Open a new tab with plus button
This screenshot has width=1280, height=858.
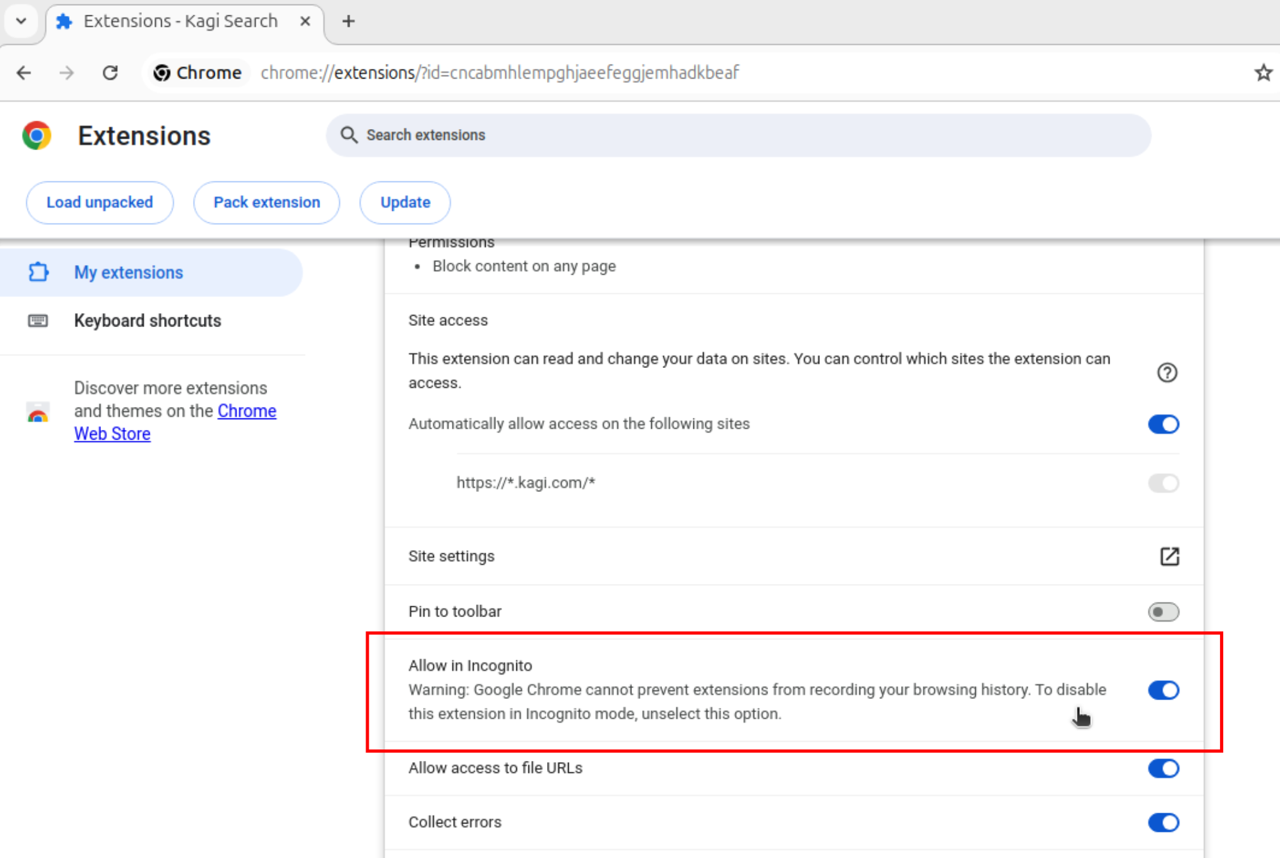348,21
